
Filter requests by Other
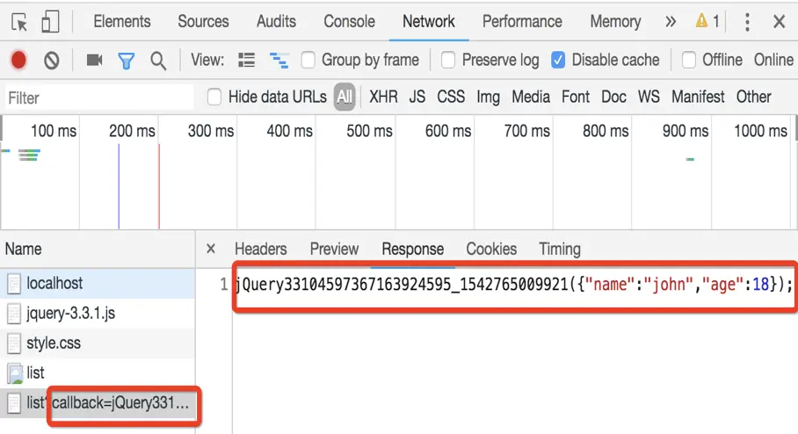754,97
